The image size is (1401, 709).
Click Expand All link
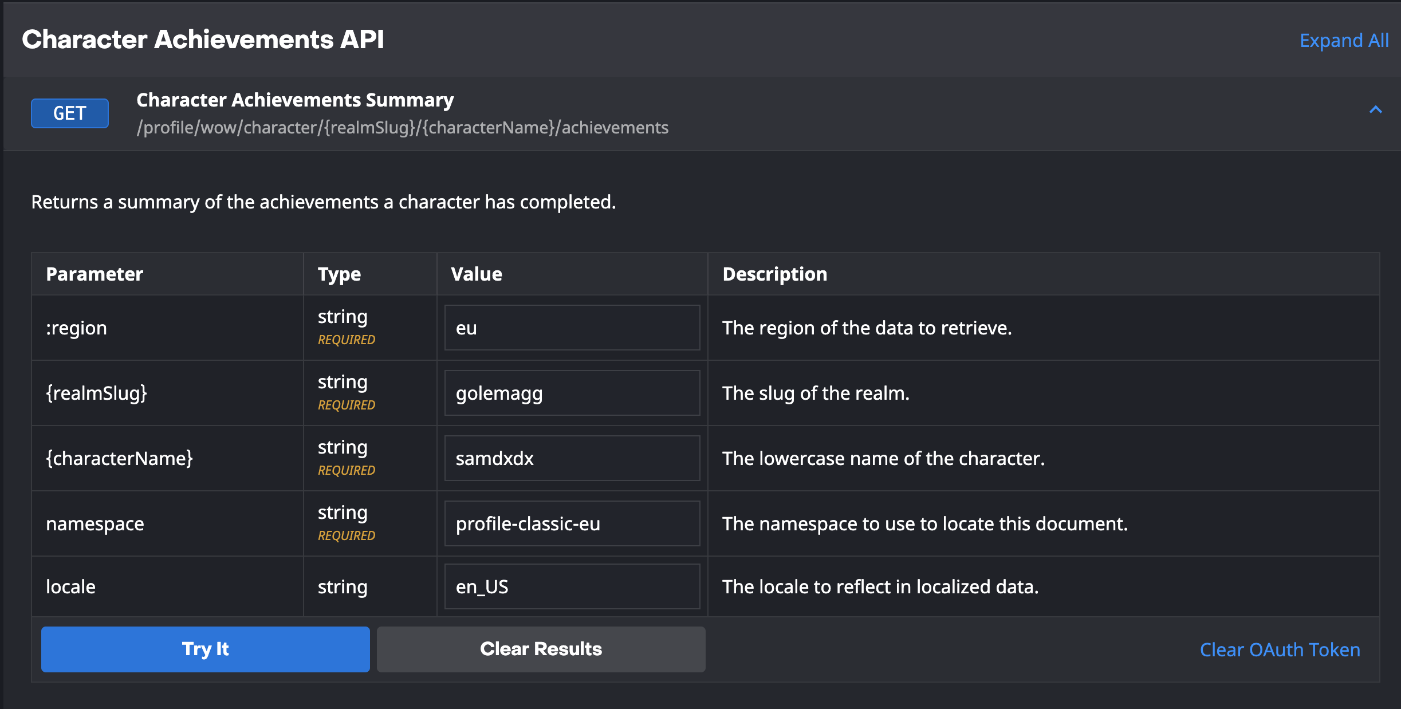[1344, 41]
